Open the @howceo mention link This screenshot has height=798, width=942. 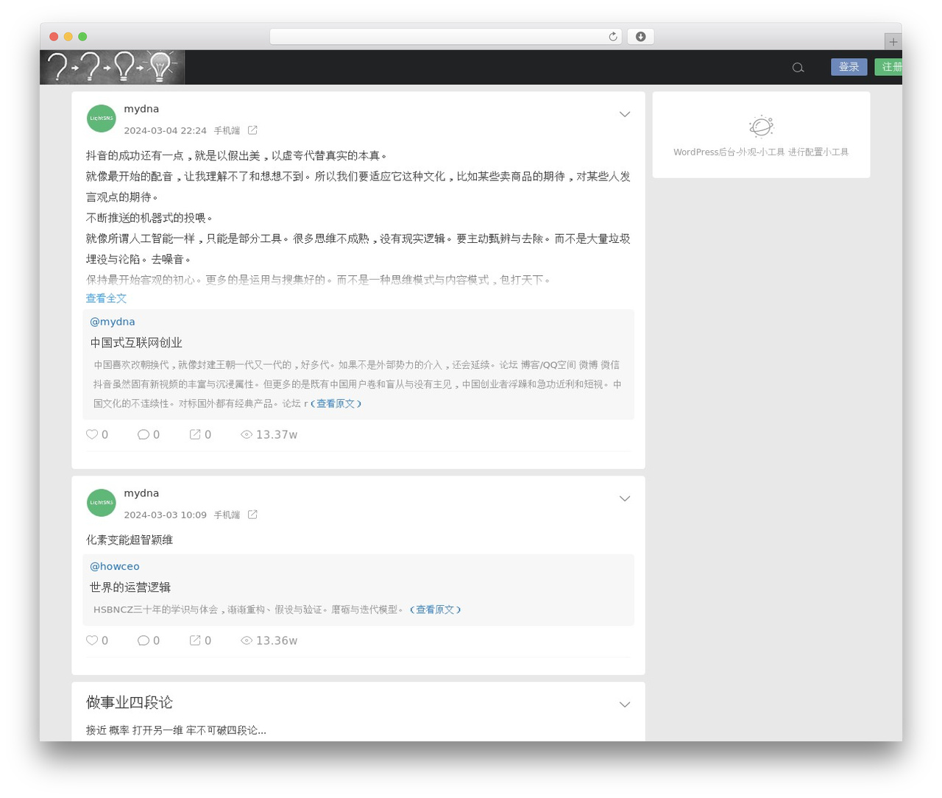115,566
